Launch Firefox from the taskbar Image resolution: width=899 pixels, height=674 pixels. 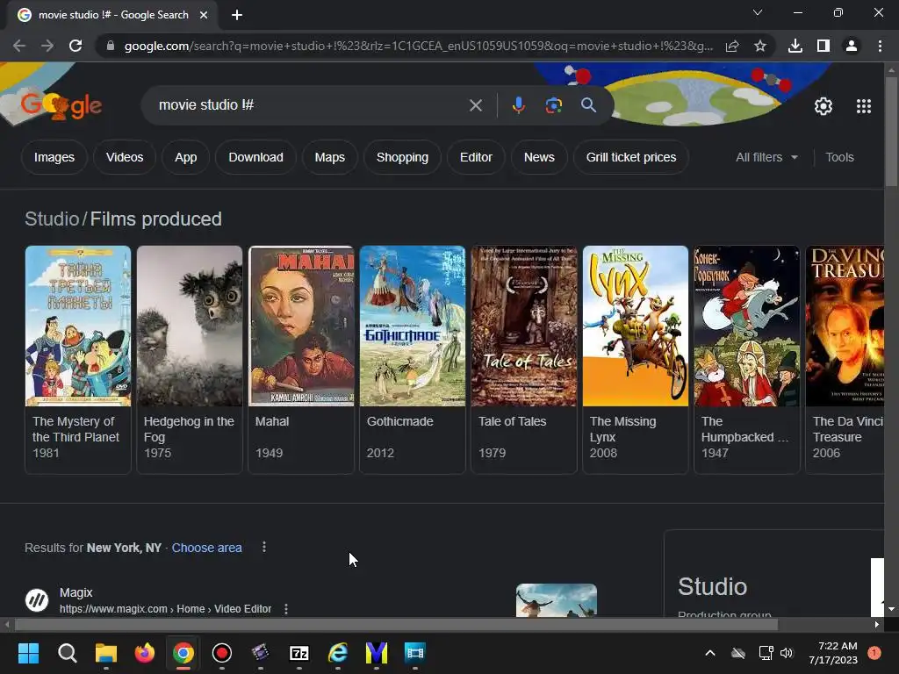click(145, 653)
